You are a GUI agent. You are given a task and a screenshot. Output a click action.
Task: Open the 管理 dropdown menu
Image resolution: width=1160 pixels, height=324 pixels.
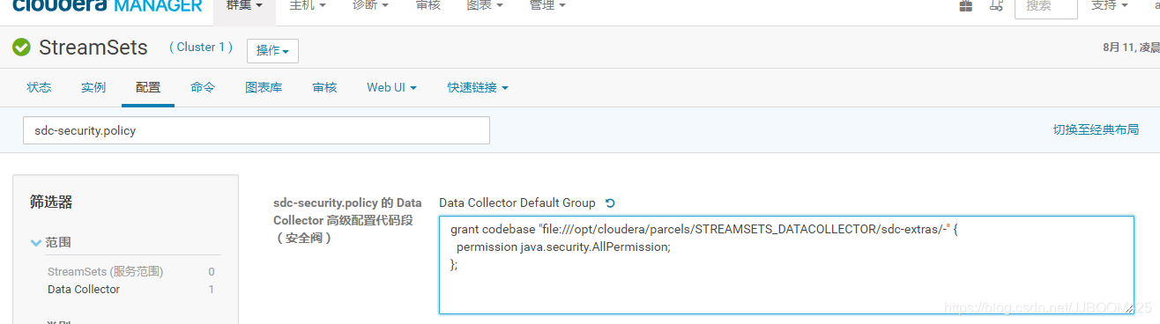[547, 5]
